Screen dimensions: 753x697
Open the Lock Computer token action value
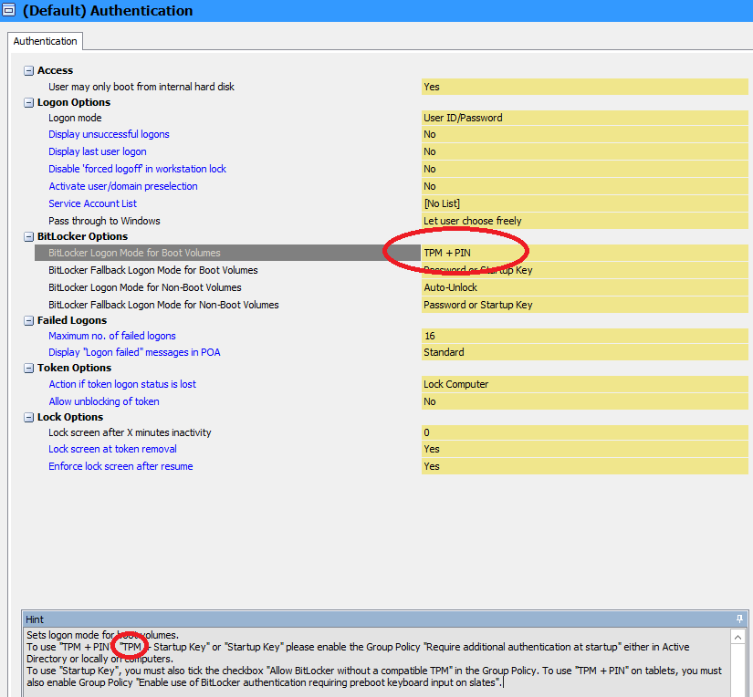(x=584, y=384)
